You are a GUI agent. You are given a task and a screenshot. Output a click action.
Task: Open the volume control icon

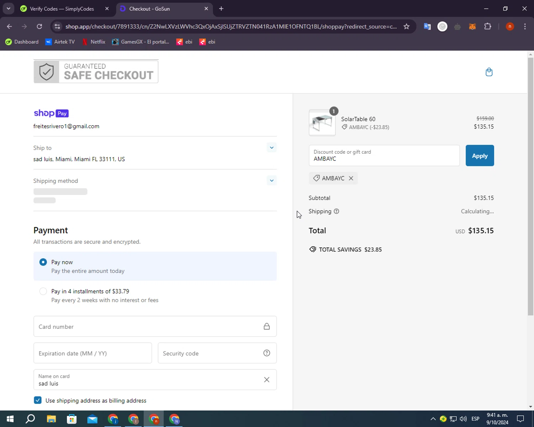(463, 419)
